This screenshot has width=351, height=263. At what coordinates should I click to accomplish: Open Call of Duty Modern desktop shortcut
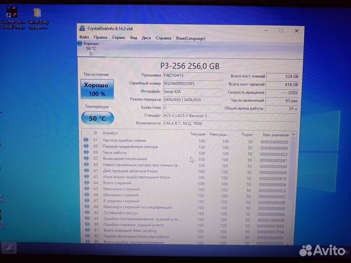pos(38,19)
